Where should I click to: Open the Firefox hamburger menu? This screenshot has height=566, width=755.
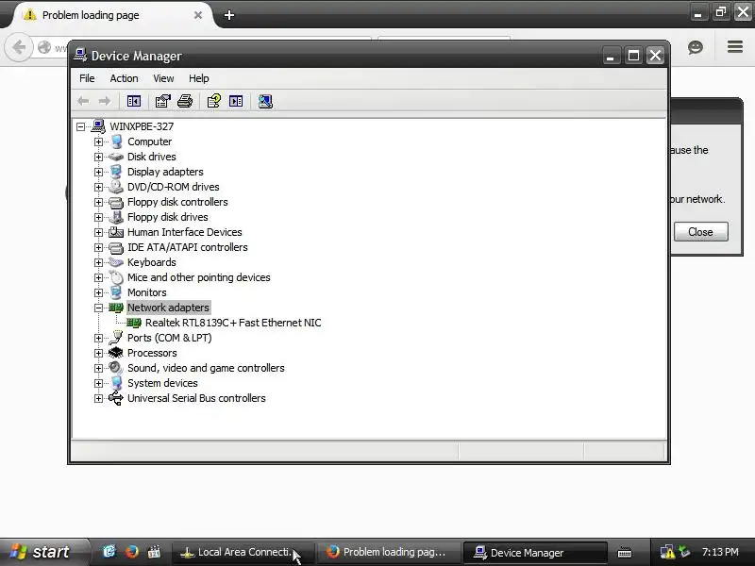point(735,46)
